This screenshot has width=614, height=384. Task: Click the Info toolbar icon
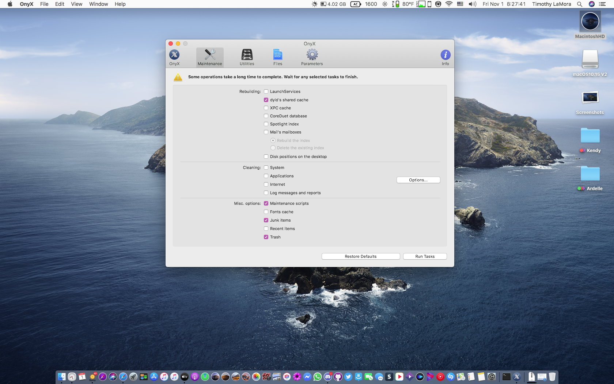(445, 55)
